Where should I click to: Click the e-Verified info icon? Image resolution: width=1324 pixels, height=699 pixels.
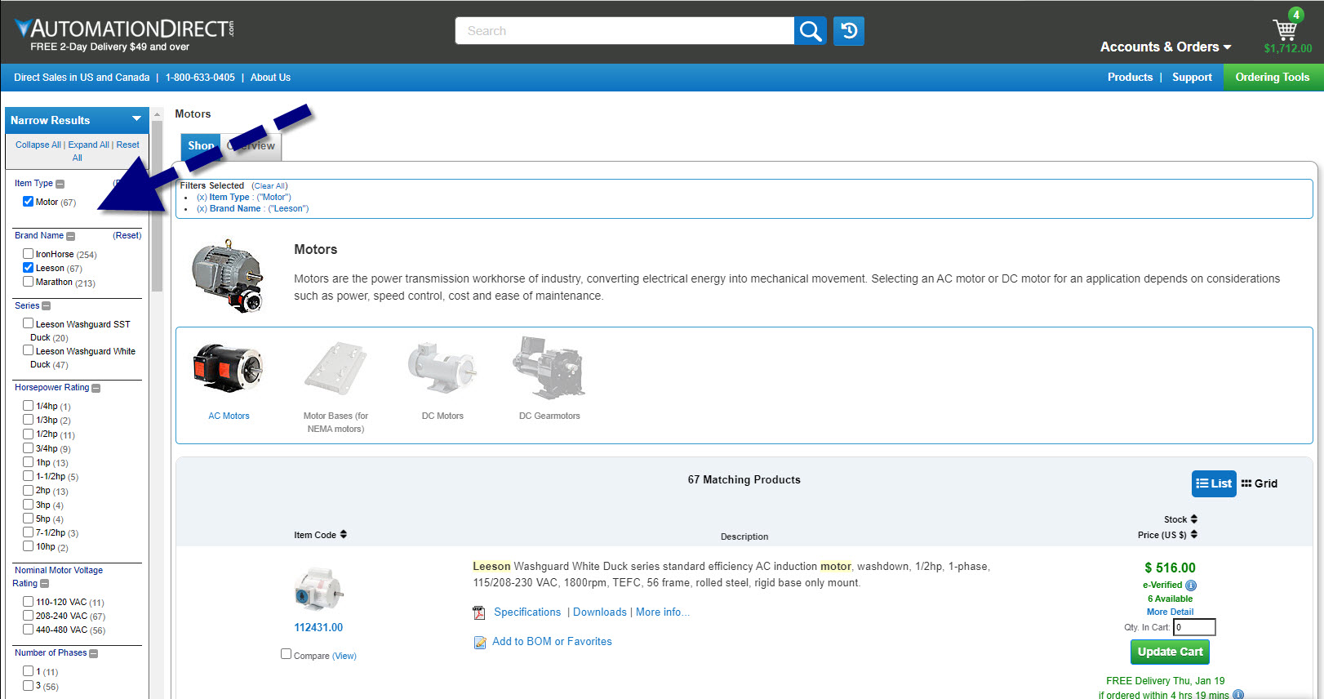pos(1191,585)
